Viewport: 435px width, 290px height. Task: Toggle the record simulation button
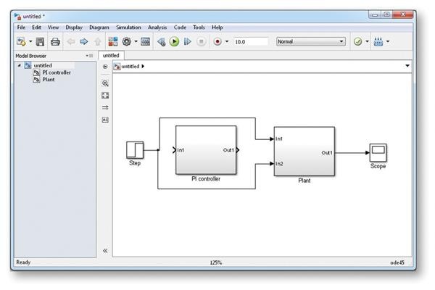(217, 42)
